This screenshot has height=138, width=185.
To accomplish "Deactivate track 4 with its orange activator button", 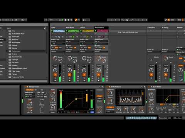I will 99,75.
